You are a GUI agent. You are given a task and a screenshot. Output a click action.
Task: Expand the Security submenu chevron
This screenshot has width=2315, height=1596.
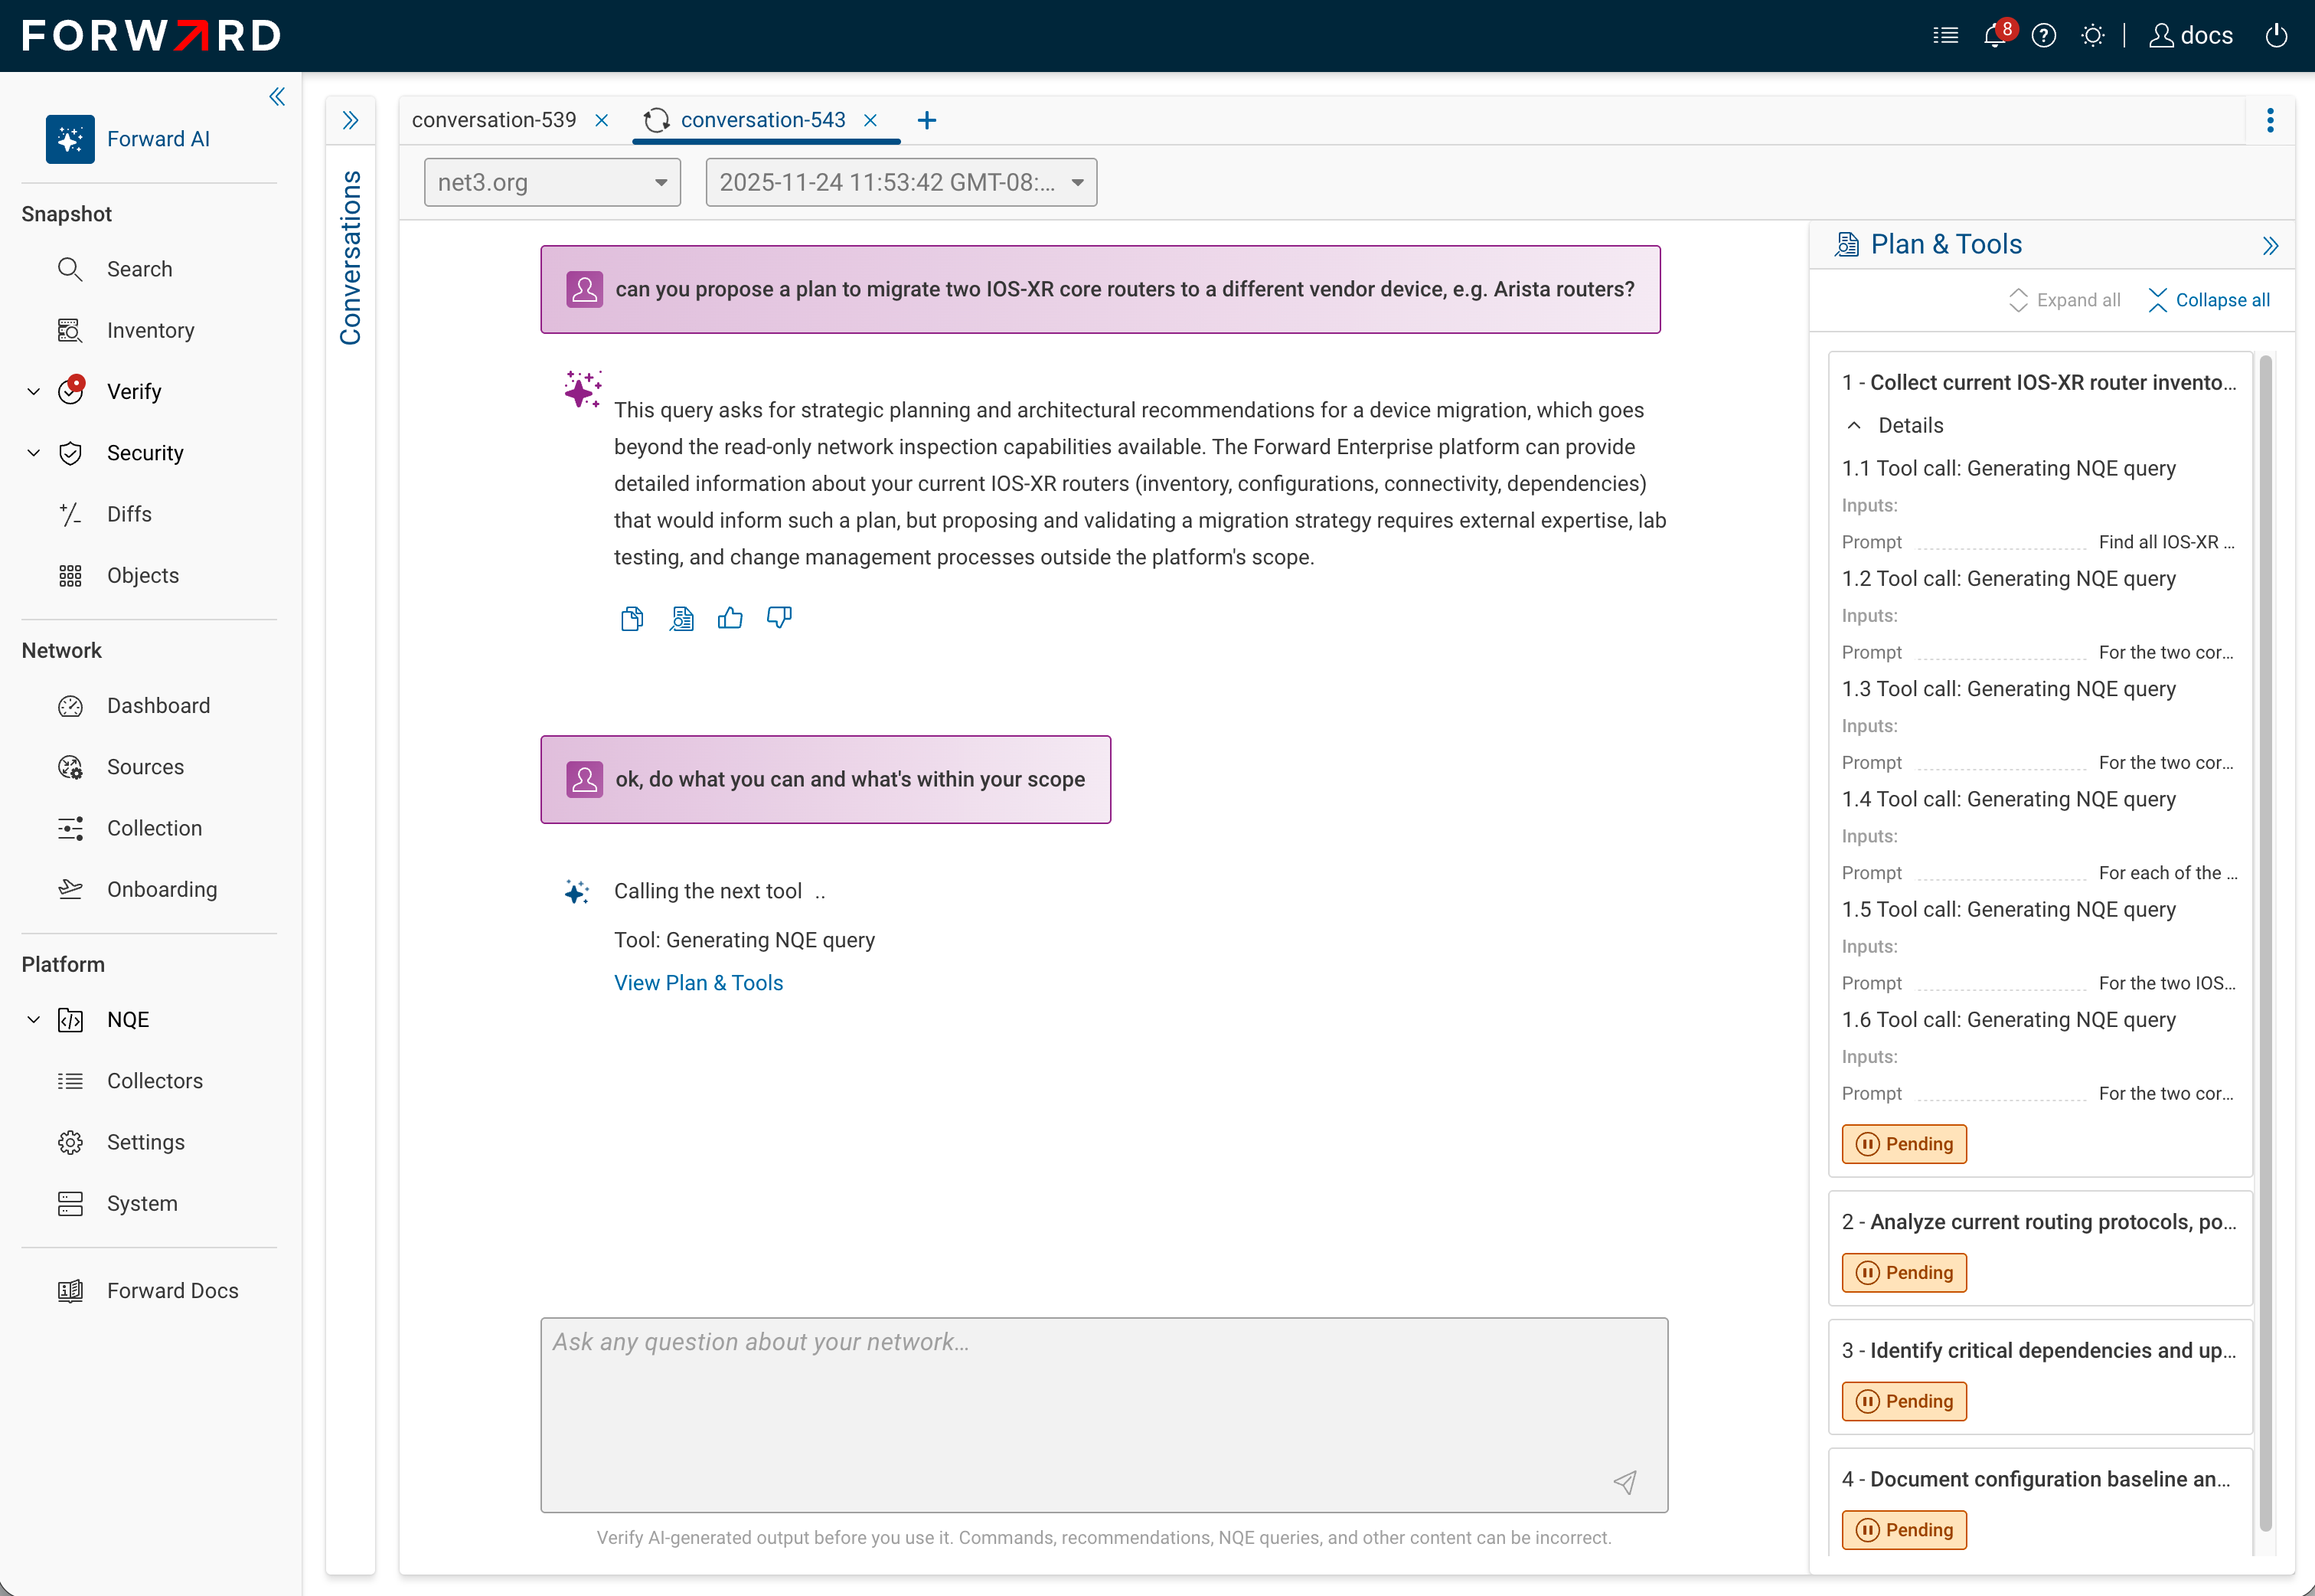[34, 453]
